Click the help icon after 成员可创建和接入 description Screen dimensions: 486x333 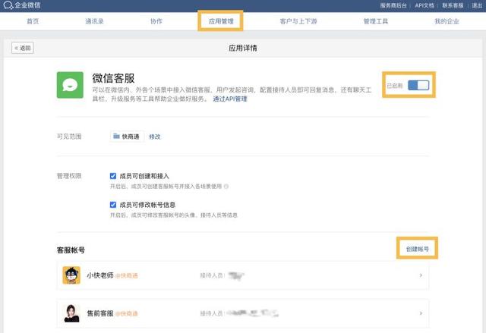(x=226, y=187)
